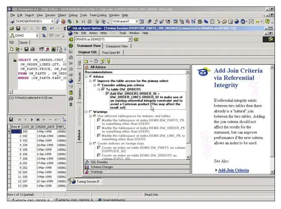This screenshot has width=281, height=209.
Task: Collapse the 'To table OW_ORDERS' node
Action: click(99, 89)
